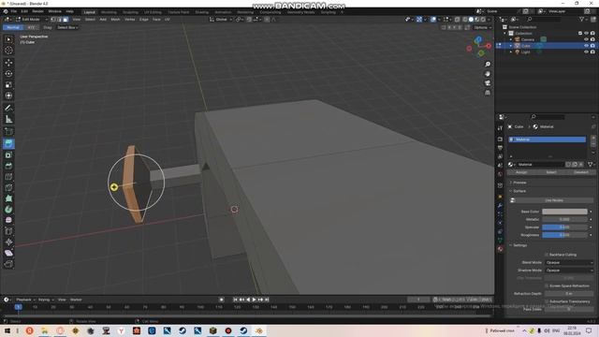Image resolution: width=599 pixels, height=337 pixels.
Task: Select the Poly Build tool
Action: (x=8, y=198)
